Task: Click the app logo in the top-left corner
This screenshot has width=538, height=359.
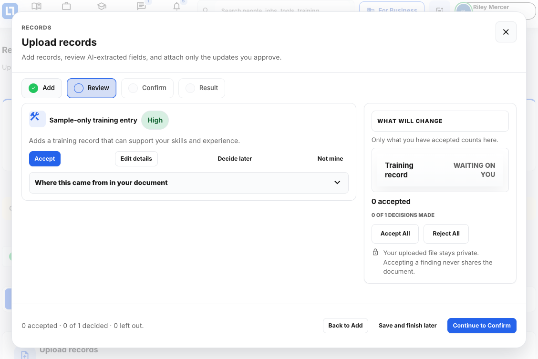Action: click(10, 10)
